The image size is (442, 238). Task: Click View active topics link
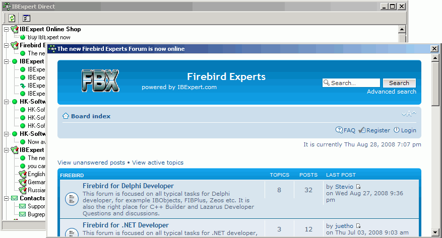[x=158, y=163]
